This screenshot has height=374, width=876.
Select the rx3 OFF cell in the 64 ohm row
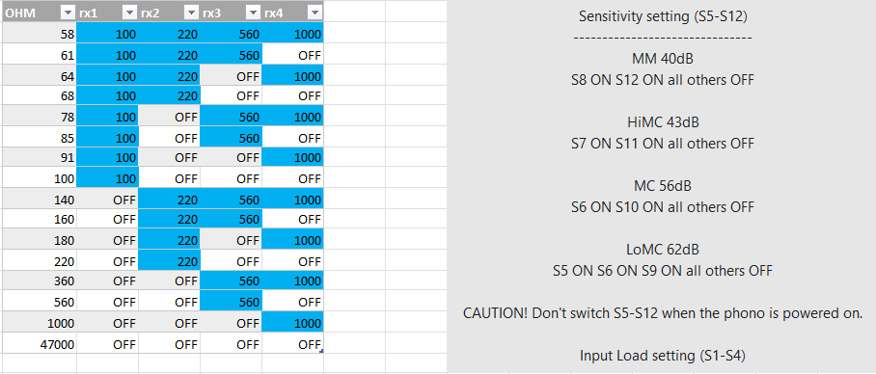pos(231,76)
